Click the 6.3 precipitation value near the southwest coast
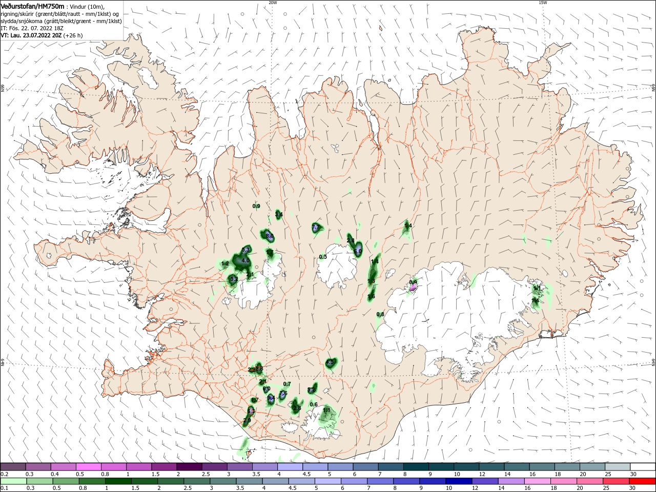Screen dimensions: 656x492 (x=251, y=411)
